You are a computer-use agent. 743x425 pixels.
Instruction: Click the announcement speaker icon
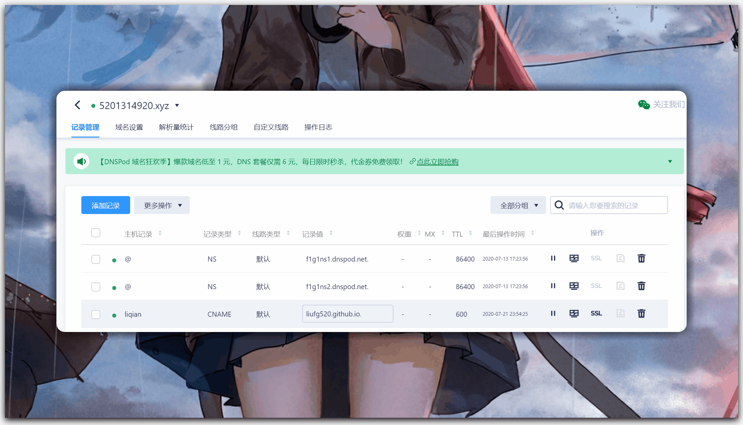coord(81,161)
